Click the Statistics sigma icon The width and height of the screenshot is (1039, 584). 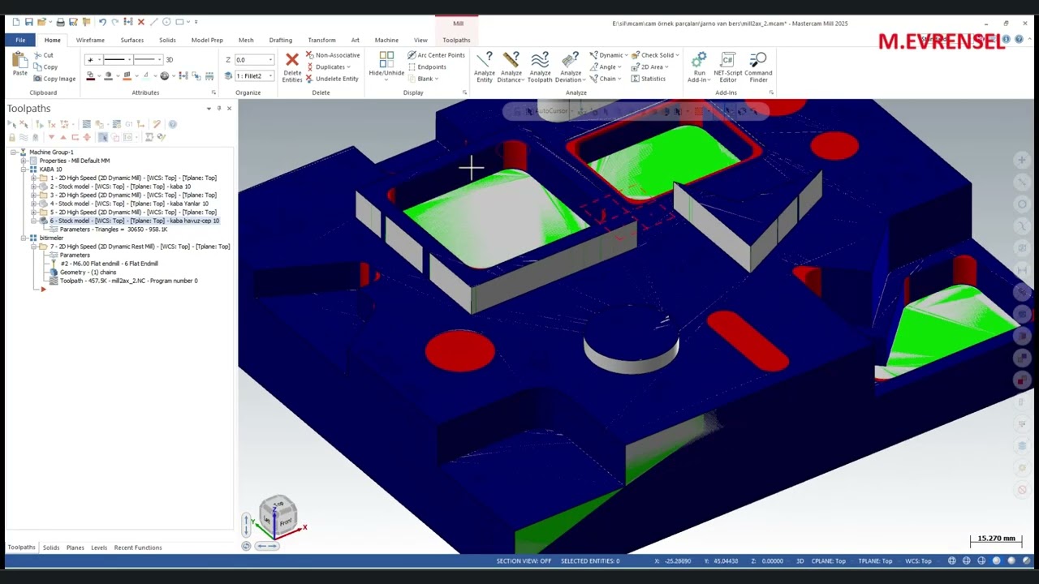coord(636,79)
